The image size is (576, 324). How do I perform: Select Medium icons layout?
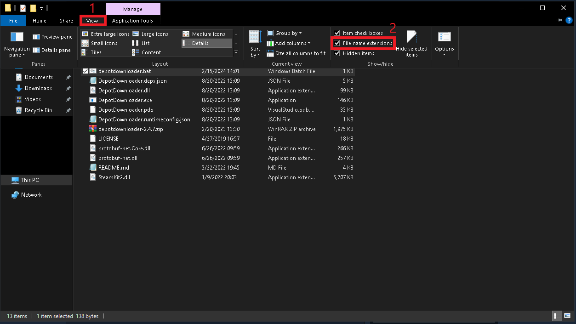(x=204, y=34)
